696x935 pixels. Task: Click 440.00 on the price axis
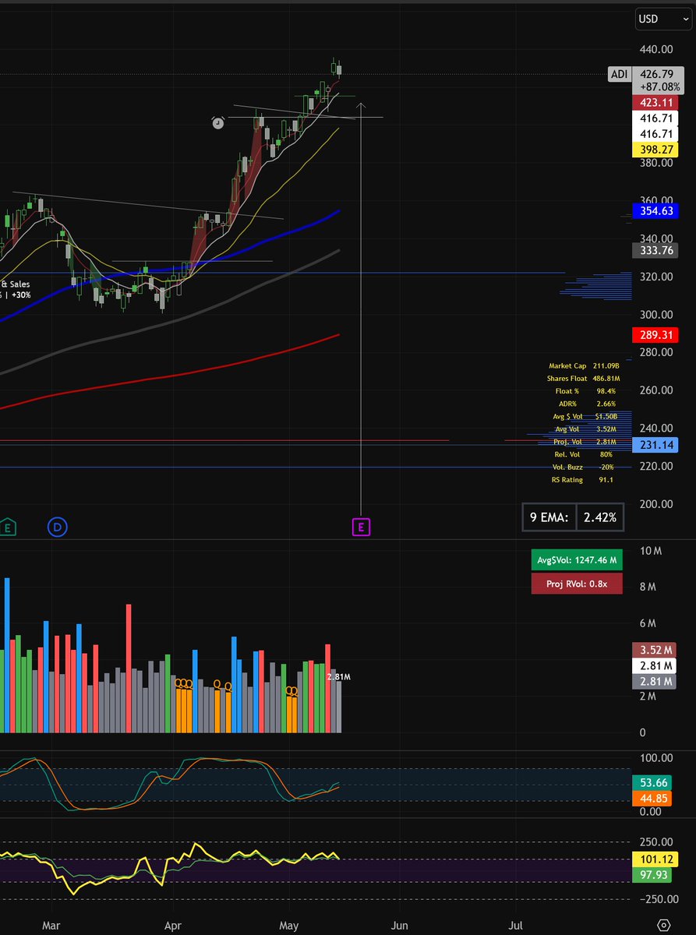pos(656,49)
